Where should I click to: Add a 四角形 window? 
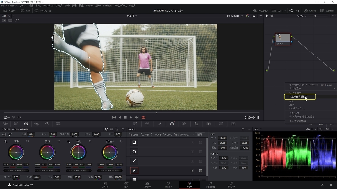pos(135,135)
